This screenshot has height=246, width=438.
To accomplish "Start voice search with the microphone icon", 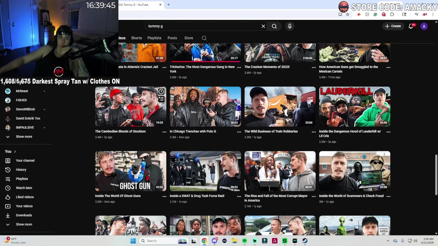I will click(290, 26).
